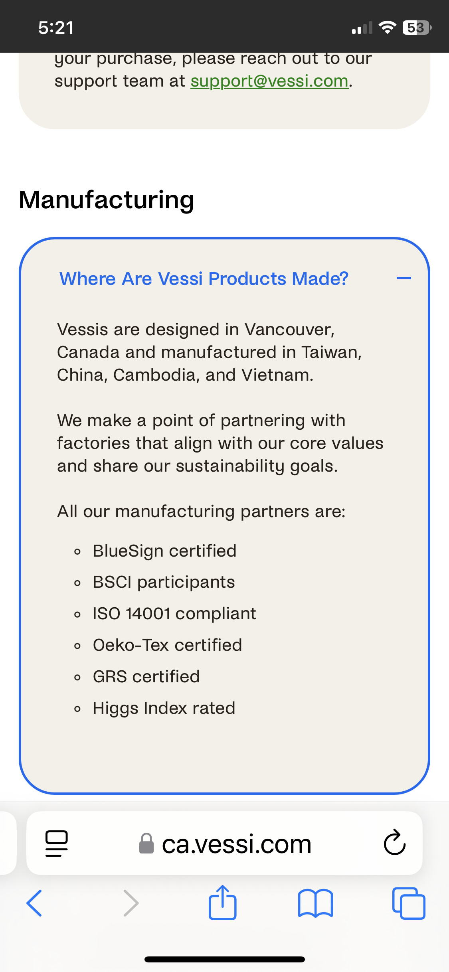449x972 pixels.
Task: Open the bookmarks book icon
Action: click(315, 903)
